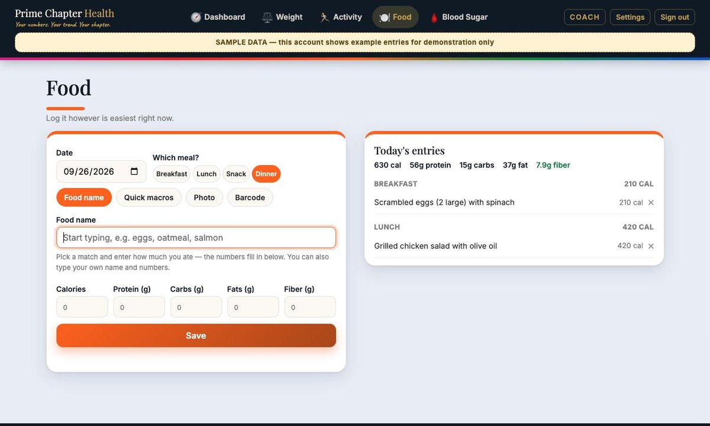Click the Fiber (g) input box

pos(310,307)
